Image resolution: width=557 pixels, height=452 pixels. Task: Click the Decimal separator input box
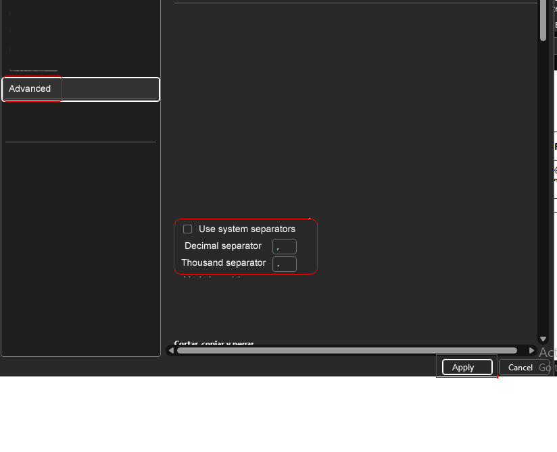click(284, 246)
